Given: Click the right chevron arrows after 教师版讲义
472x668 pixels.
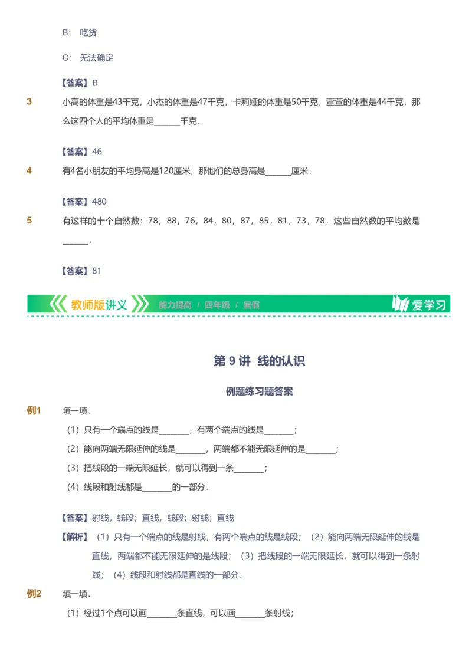Looking at the screenshot, I should point(138,305).
